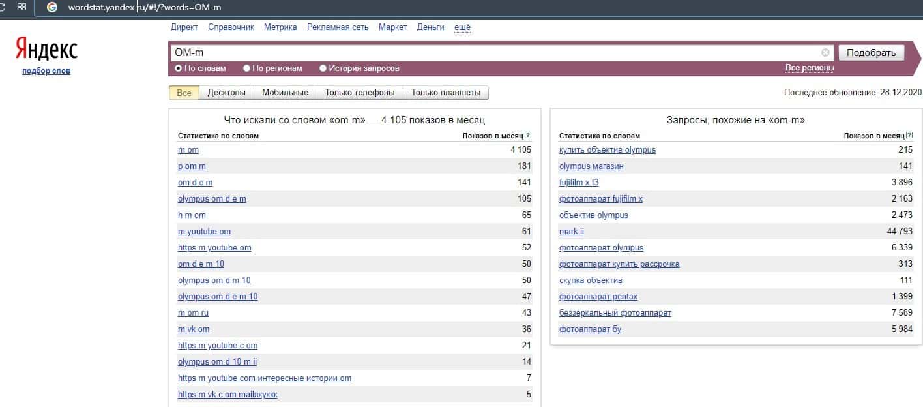
Task: Click the Google favicon in address bar
Action: [x=52, y=7]
